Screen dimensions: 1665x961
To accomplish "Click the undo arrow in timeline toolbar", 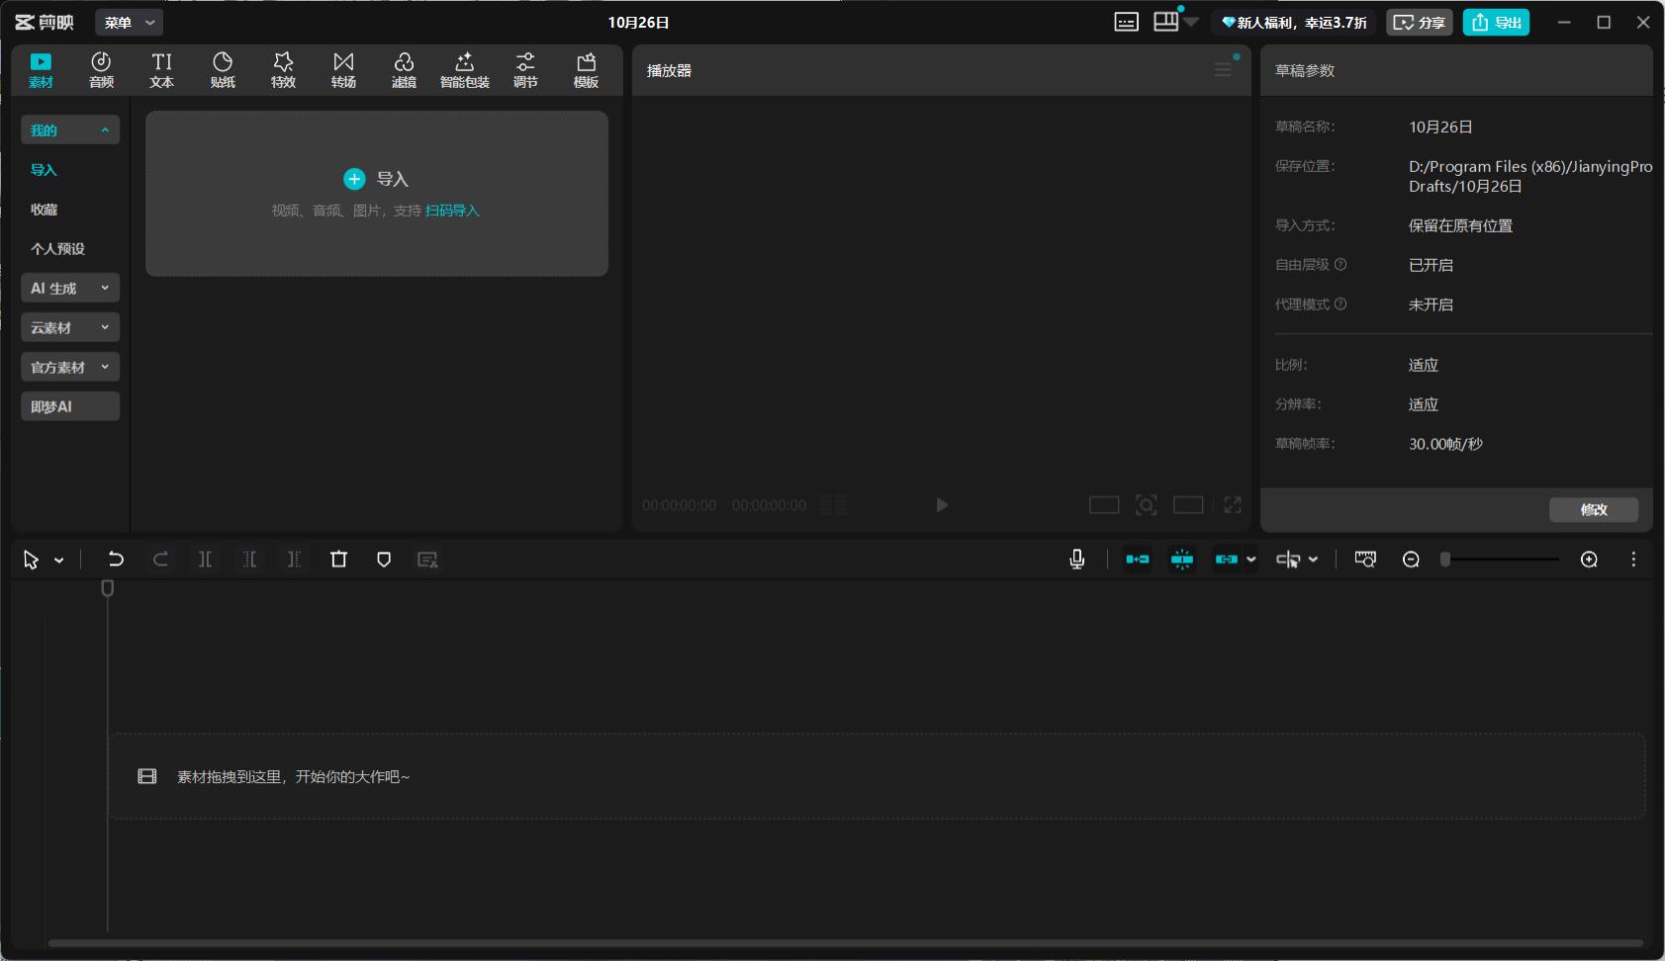I will tap(116, 560).
